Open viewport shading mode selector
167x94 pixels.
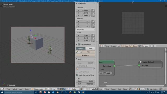point(49,89)
